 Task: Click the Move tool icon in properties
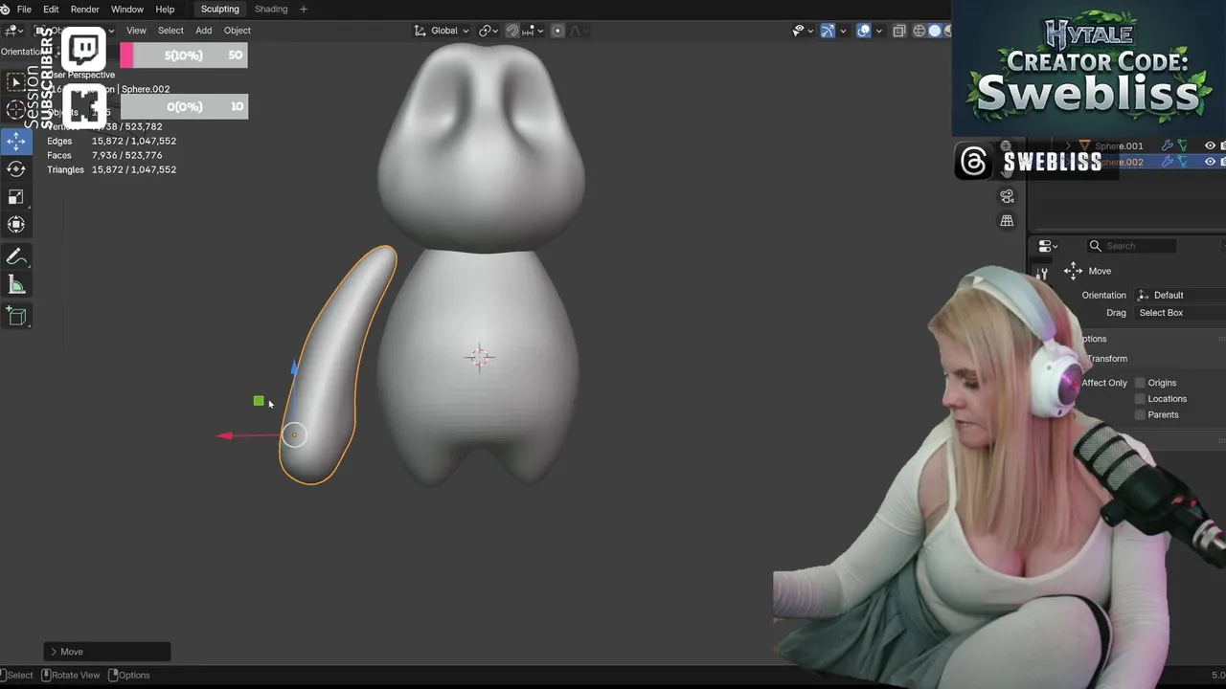click(1073, 271)
